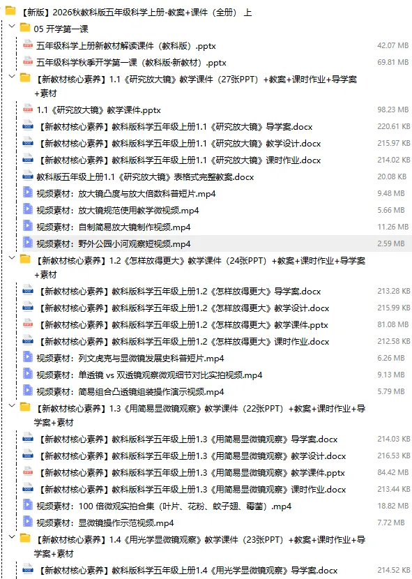Click DOCX icon of 1.1《研究放大镜》课时作业.docx
This screenshot has width=412, height=579.
[x=28, y=159]
